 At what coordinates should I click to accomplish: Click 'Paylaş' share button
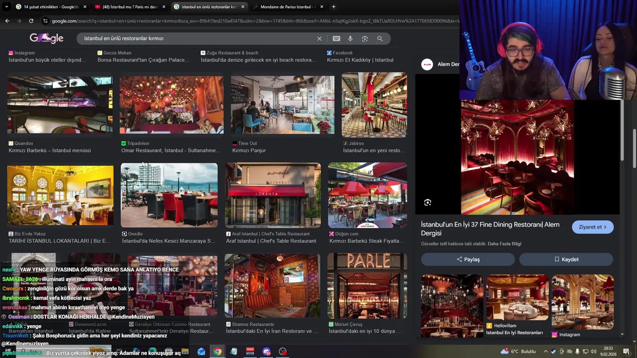tap(468, 259)
